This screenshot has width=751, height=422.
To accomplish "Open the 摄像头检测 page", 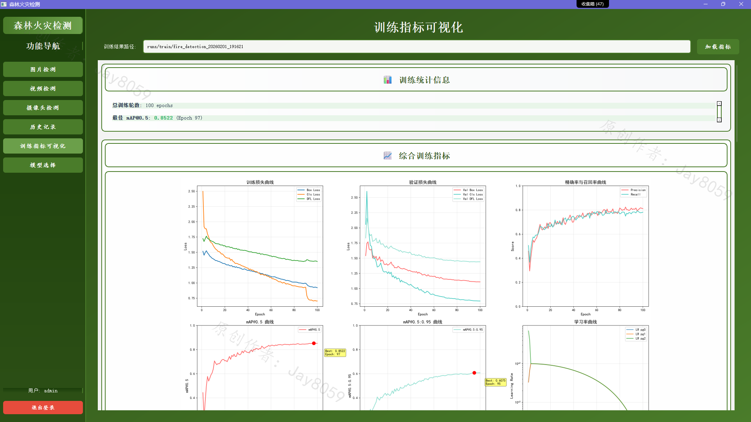I will click(x=43, y=108).
